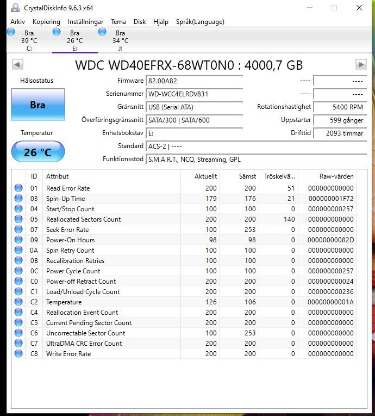Screen dimensions: 375x416
Task: Click the next disk arrow button
Action: coord(361,65)
